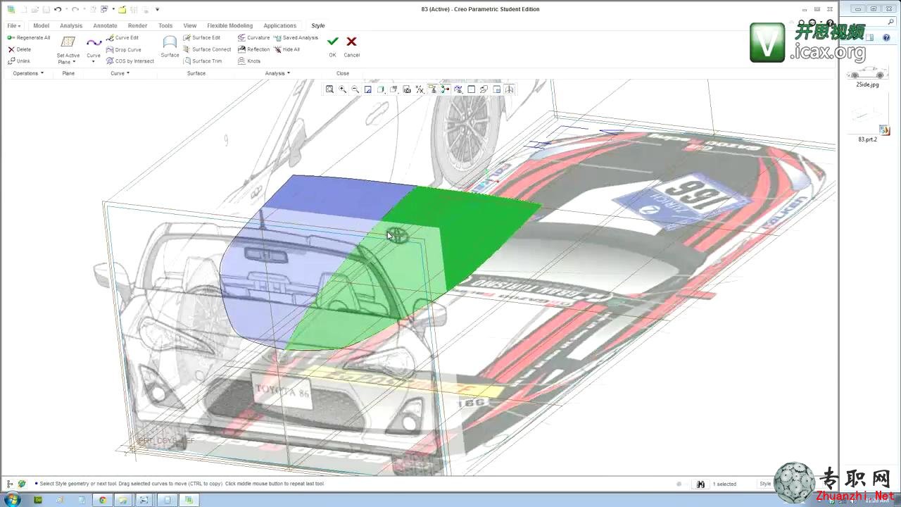Image resolution: width=901 pixels, height=507 pixels.
Task: Open Saved Orientations icon
Action: [393, 89]
